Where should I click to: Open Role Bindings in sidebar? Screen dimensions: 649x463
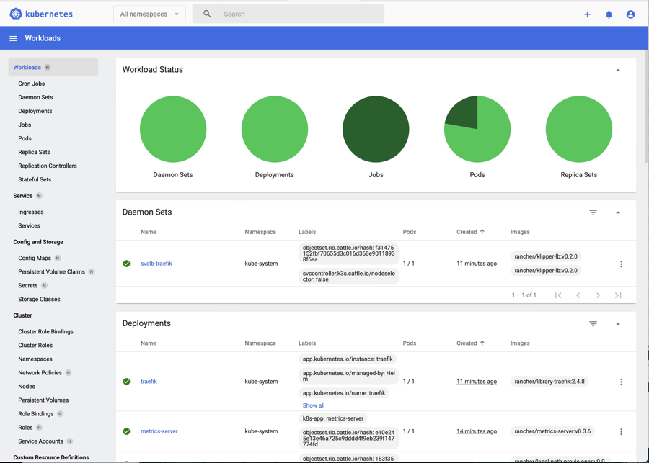tap(36, 414)
